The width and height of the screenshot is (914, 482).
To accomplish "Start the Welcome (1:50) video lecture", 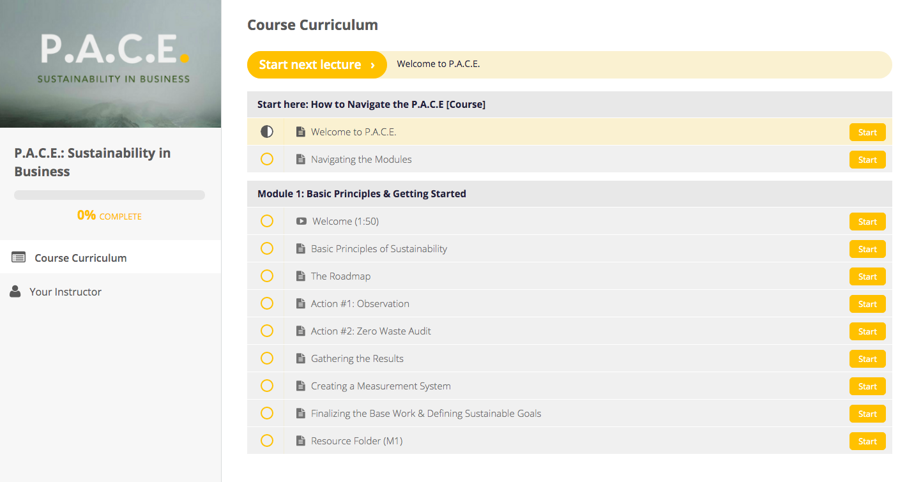I will pos(867,222).
